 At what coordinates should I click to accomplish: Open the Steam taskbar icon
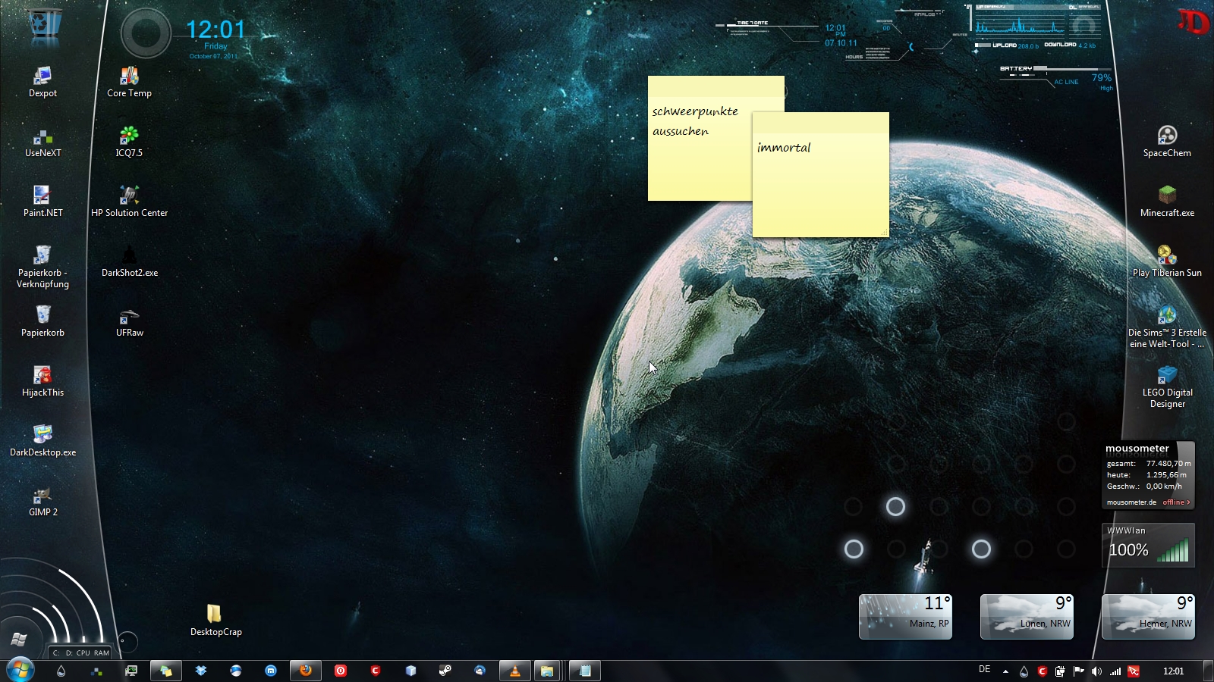445,671
